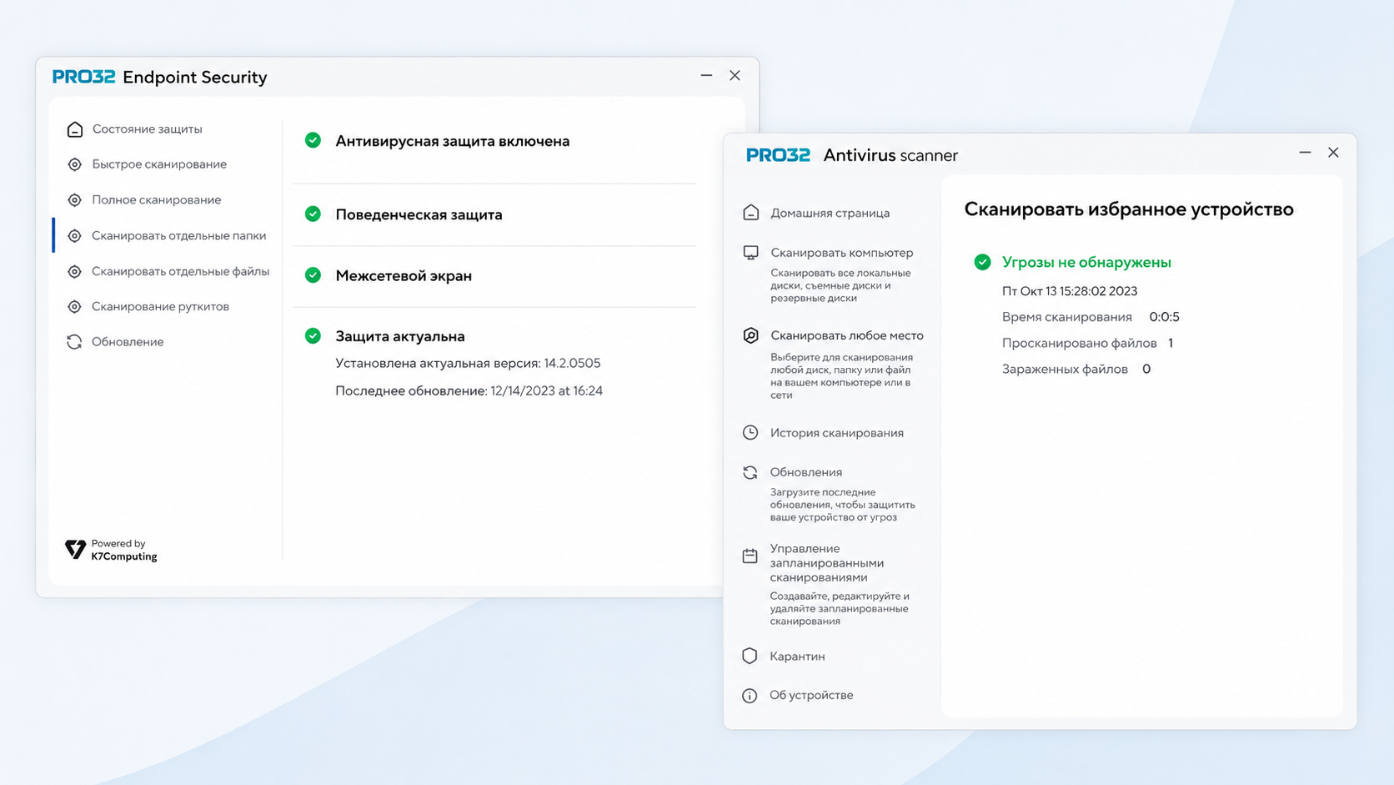The height and width of the screenshot is (785, 1394).
Task: Click green check next to Межсетевой экран
Action: click(x=313, y=275)
